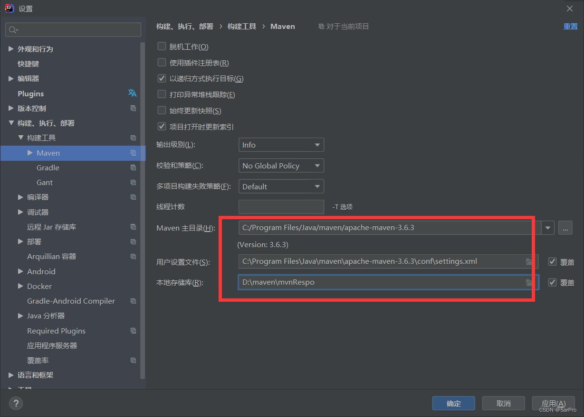Click the 确定 button
Screen dimensions: 584x417
454,403
